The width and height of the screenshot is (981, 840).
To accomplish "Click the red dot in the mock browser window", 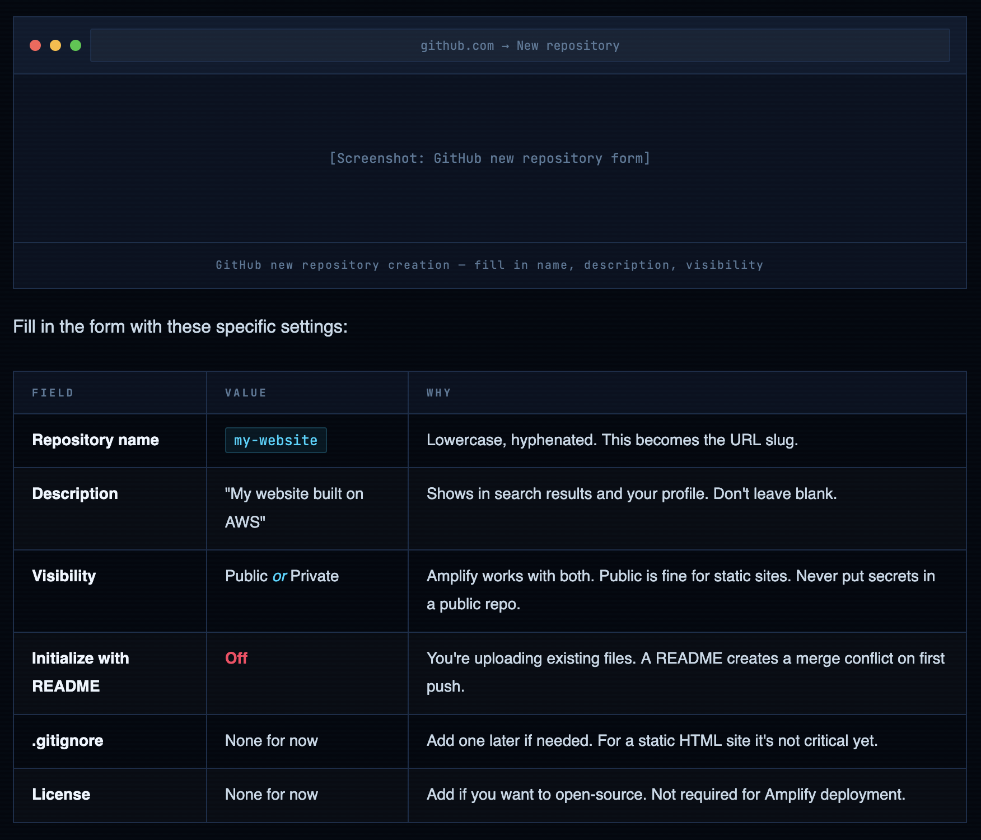I will 35,45.
